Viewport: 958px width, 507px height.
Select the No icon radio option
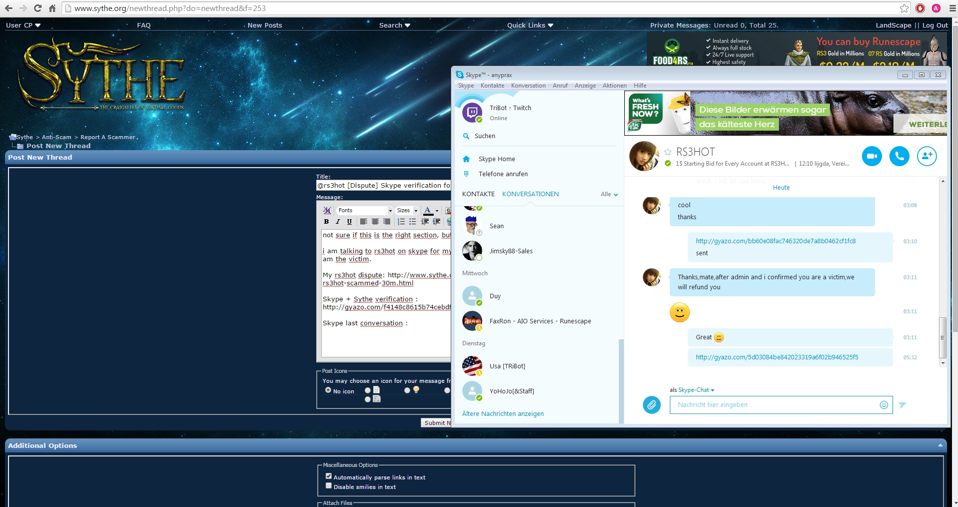(x=328, y=390)
